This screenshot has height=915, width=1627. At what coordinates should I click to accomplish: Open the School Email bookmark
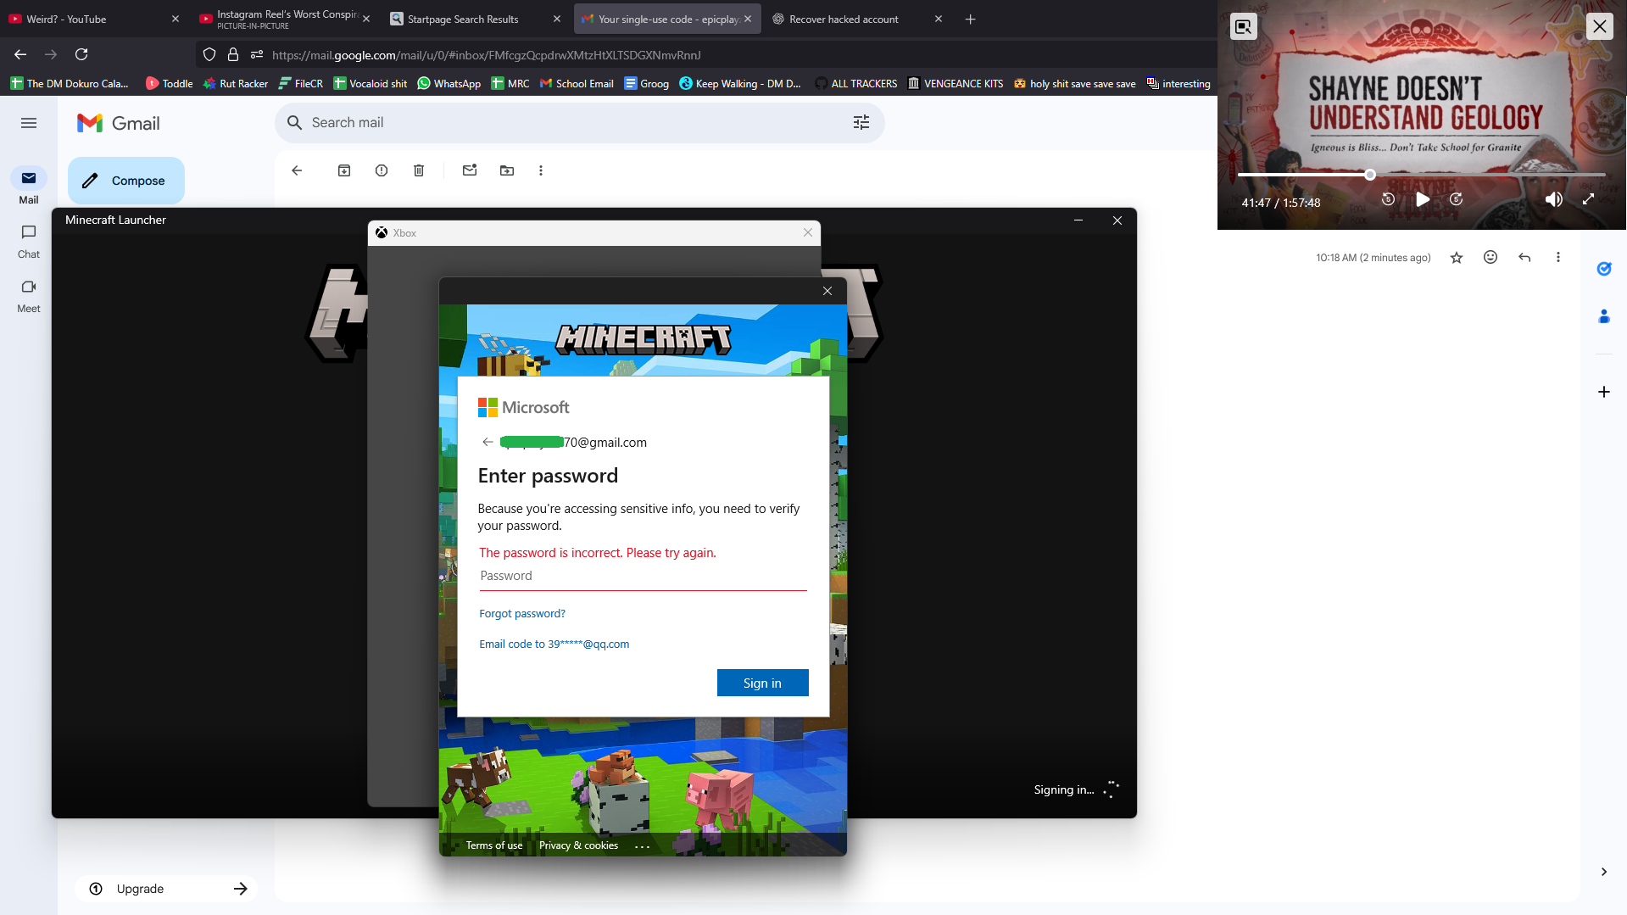coord(577,83)
